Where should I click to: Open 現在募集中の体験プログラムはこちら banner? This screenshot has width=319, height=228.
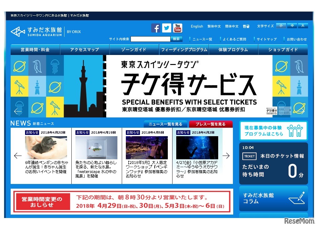(273, 131)
